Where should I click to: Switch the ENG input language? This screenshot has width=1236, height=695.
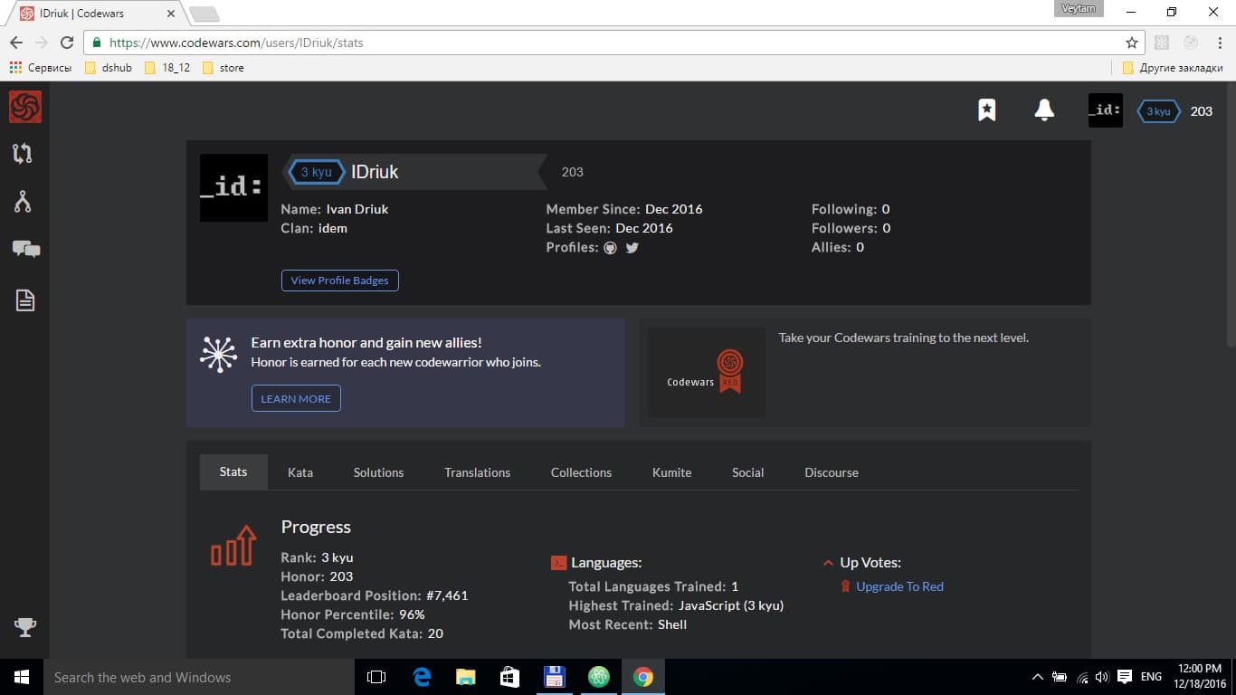(1151, 677)
